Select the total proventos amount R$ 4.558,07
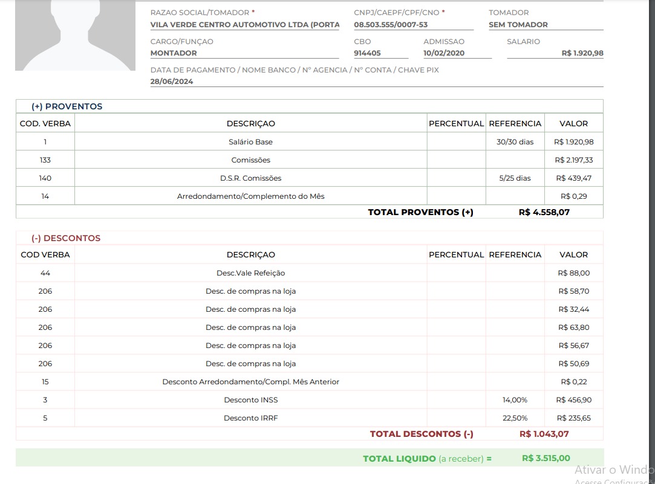This screenshot has height=484, width=655. coord(544,212)
